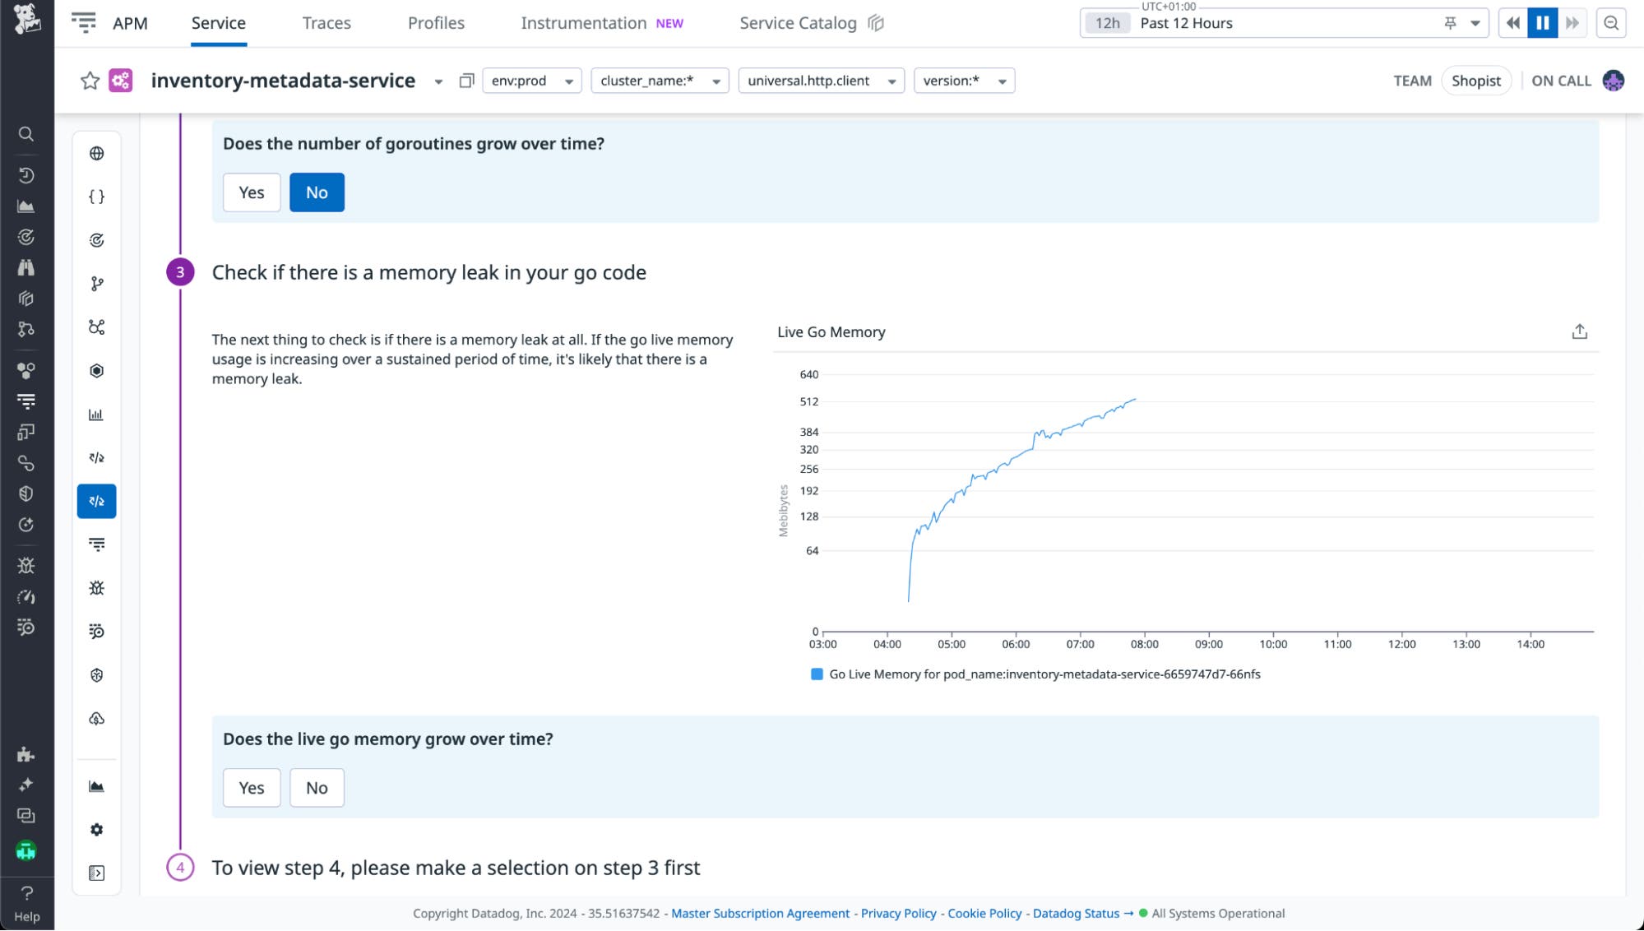
Task: Answer Yes to live go memory question
Action: [252, 787]
